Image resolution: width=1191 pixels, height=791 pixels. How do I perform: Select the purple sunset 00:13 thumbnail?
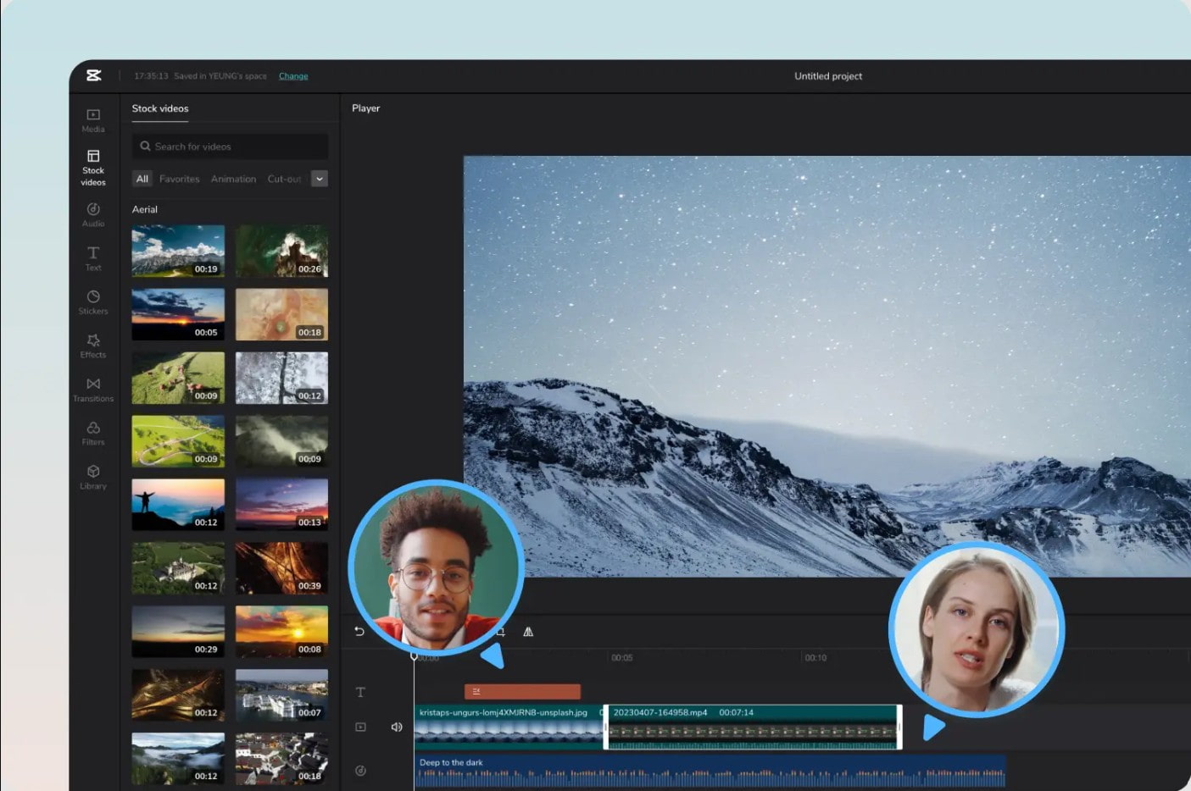(281, 505)
